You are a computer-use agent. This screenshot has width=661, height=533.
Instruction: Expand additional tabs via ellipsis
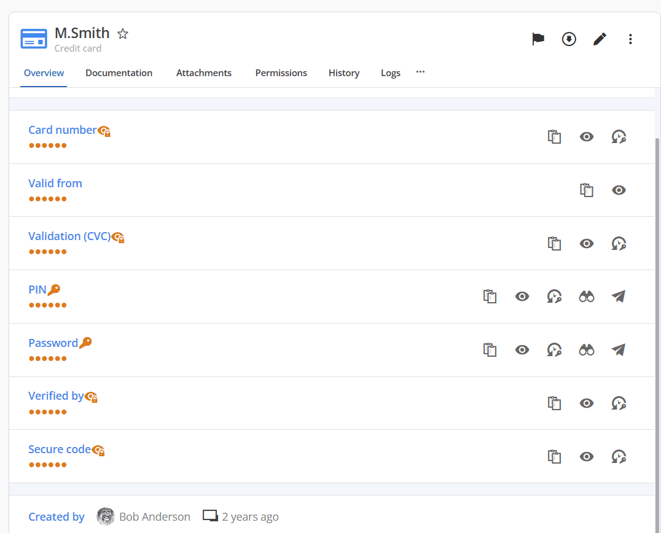tap(420, 72)
